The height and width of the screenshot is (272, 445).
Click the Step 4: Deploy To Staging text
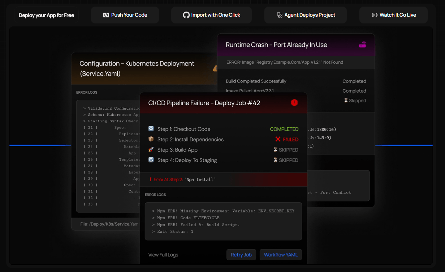187,160
